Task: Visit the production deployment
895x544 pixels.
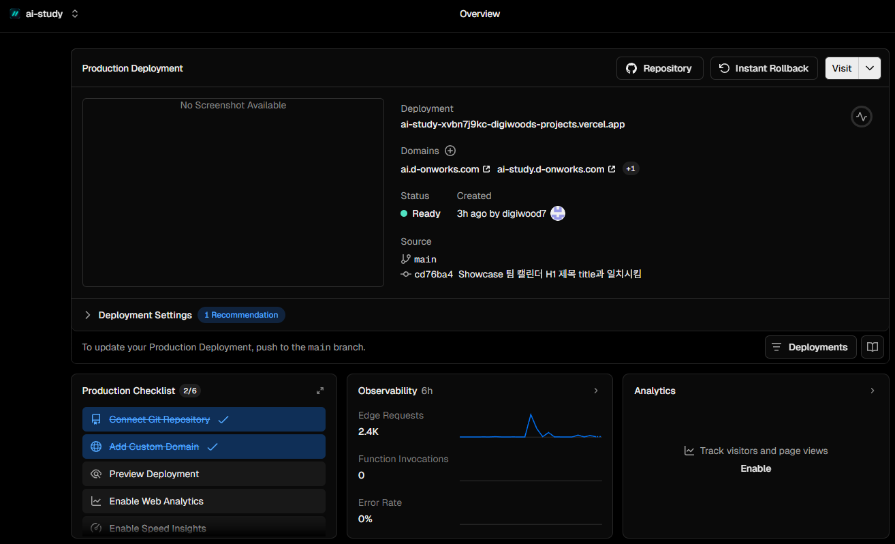Action: [x=842, y=68]
